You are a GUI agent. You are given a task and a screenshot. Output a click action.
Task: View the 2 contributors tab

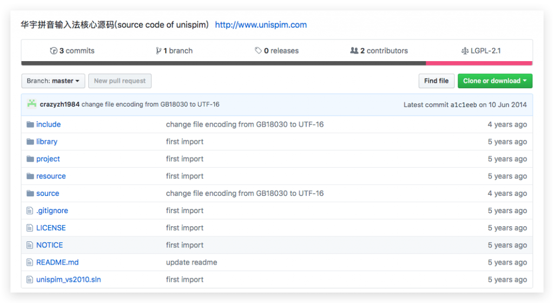tap(379, 51)
